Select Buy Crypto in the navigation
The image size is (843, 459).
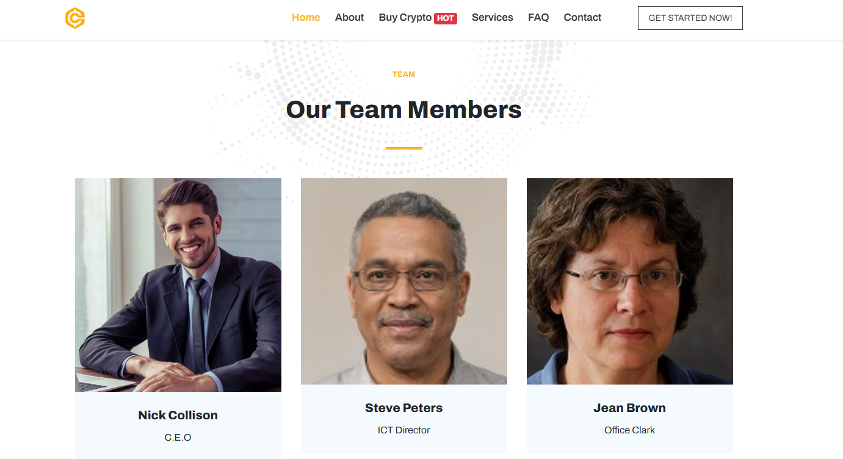(405, 18)
